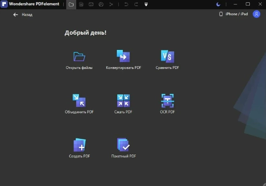Click the Print icon in title bar

101,5
